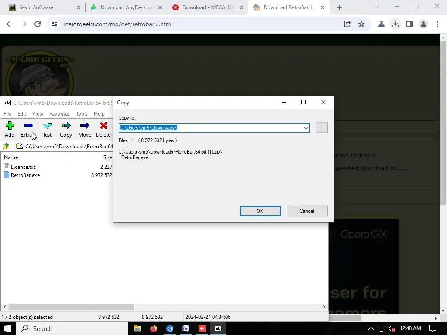The width and height of the screenshot is (447, 335).
Task: Show hidden system tray icons
Action: (x=371, y=328)
